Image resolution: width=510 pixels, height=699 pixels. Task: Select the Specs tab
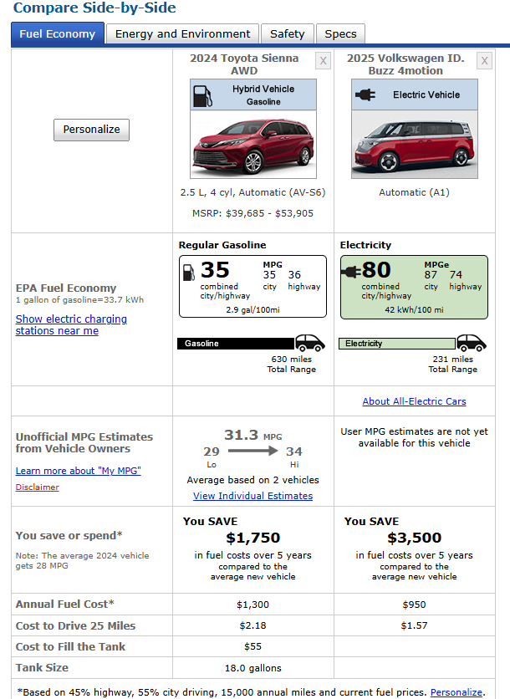pyautogui.click(x=340, y=34)
